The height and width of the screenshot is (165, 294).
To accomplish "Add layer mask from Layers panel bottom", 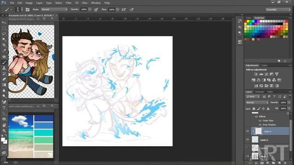I will pyautogui.click(x=262, y=163).
